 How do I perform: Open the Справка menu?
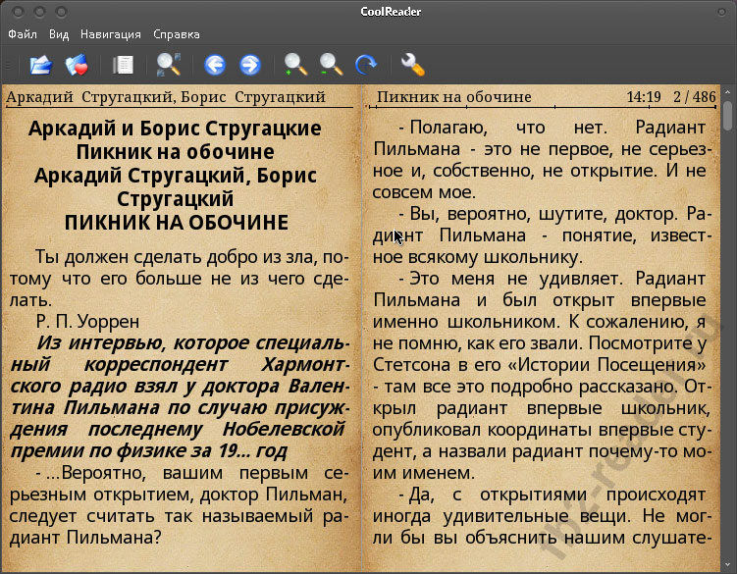(x=176, y=34)
